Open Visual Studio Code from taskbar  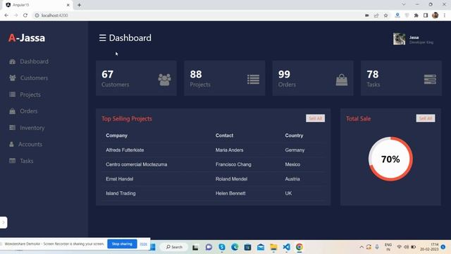(x=287, y=247)
